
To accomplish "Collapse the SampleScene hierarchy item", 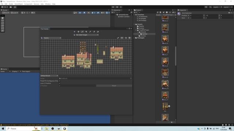I will (116, 15).
